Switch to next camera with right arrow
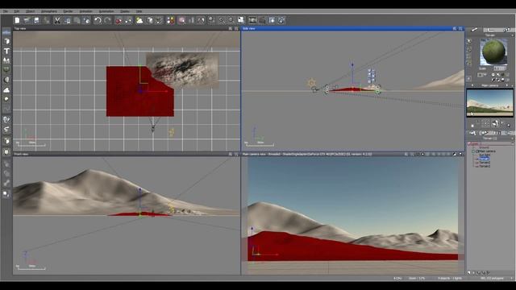 (x=507, y=85)
